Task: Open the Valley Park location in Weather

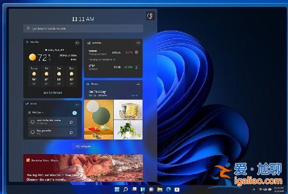Action: coord(54,50)
